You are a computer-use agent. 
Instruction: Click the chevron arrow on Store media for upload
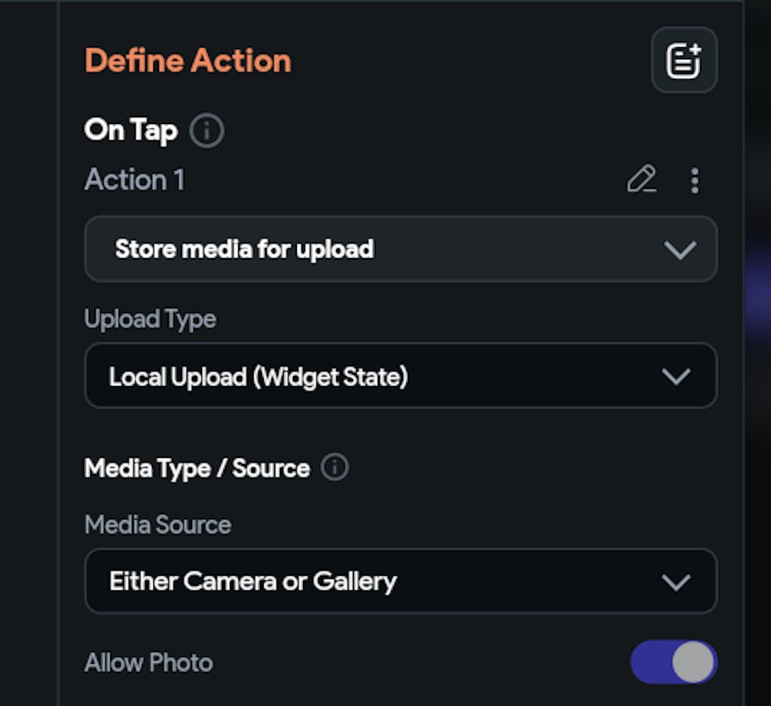[x=679, y=250]
